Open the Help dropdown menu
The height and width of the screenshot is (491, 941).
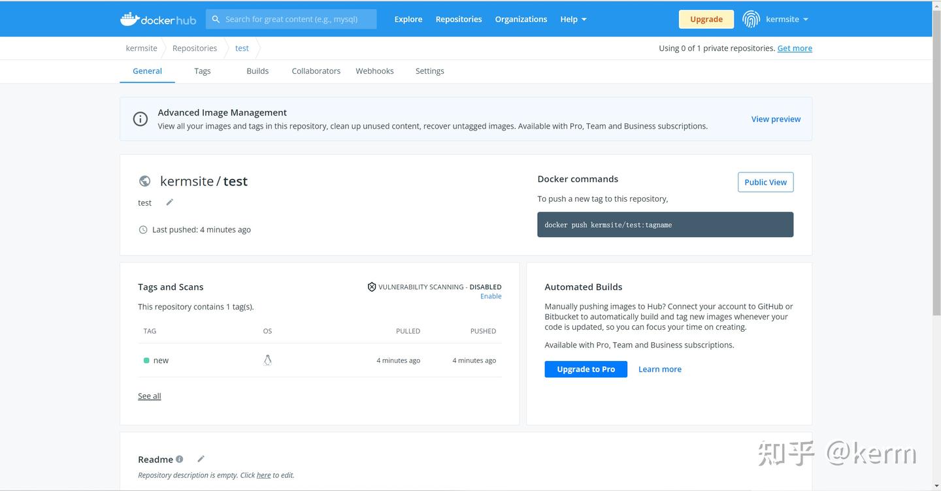tap(573, 19)
